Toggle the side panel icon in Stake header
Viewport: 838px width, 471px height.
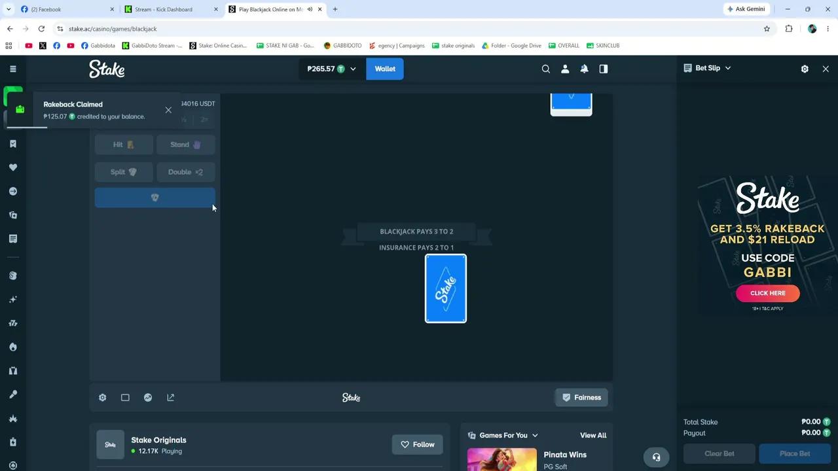604,69
